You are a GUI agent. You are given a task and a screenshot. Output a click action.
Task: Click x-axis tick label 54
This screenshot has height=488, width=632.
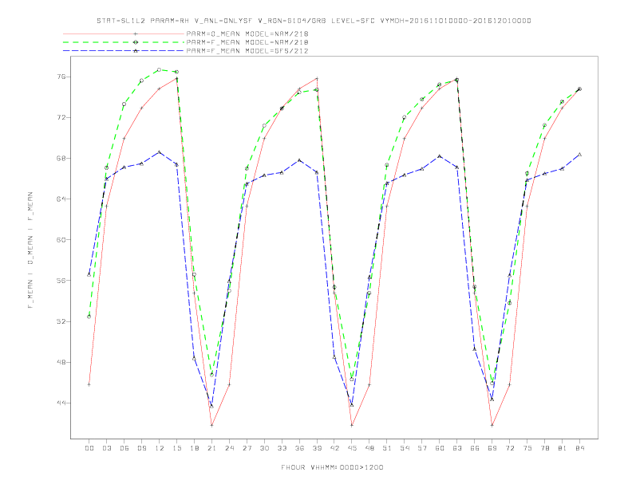[x=405, y=448]
